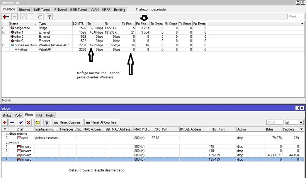Screen dimensions: 306x178
Task: Open filter funnel in Interface List toolbar
Action: click(x=49, y=17)
